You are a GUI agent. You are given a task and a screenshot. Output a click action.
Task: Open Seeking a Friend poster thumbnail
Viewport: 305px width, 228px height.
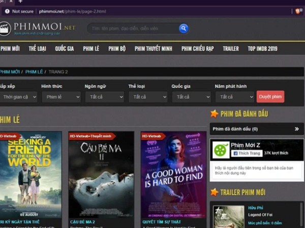[x=30, y=175]
